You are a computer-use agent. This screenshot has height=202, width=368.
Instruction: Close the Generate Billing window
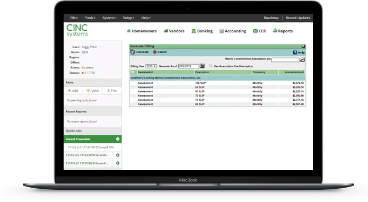click(x=303, y=47)
